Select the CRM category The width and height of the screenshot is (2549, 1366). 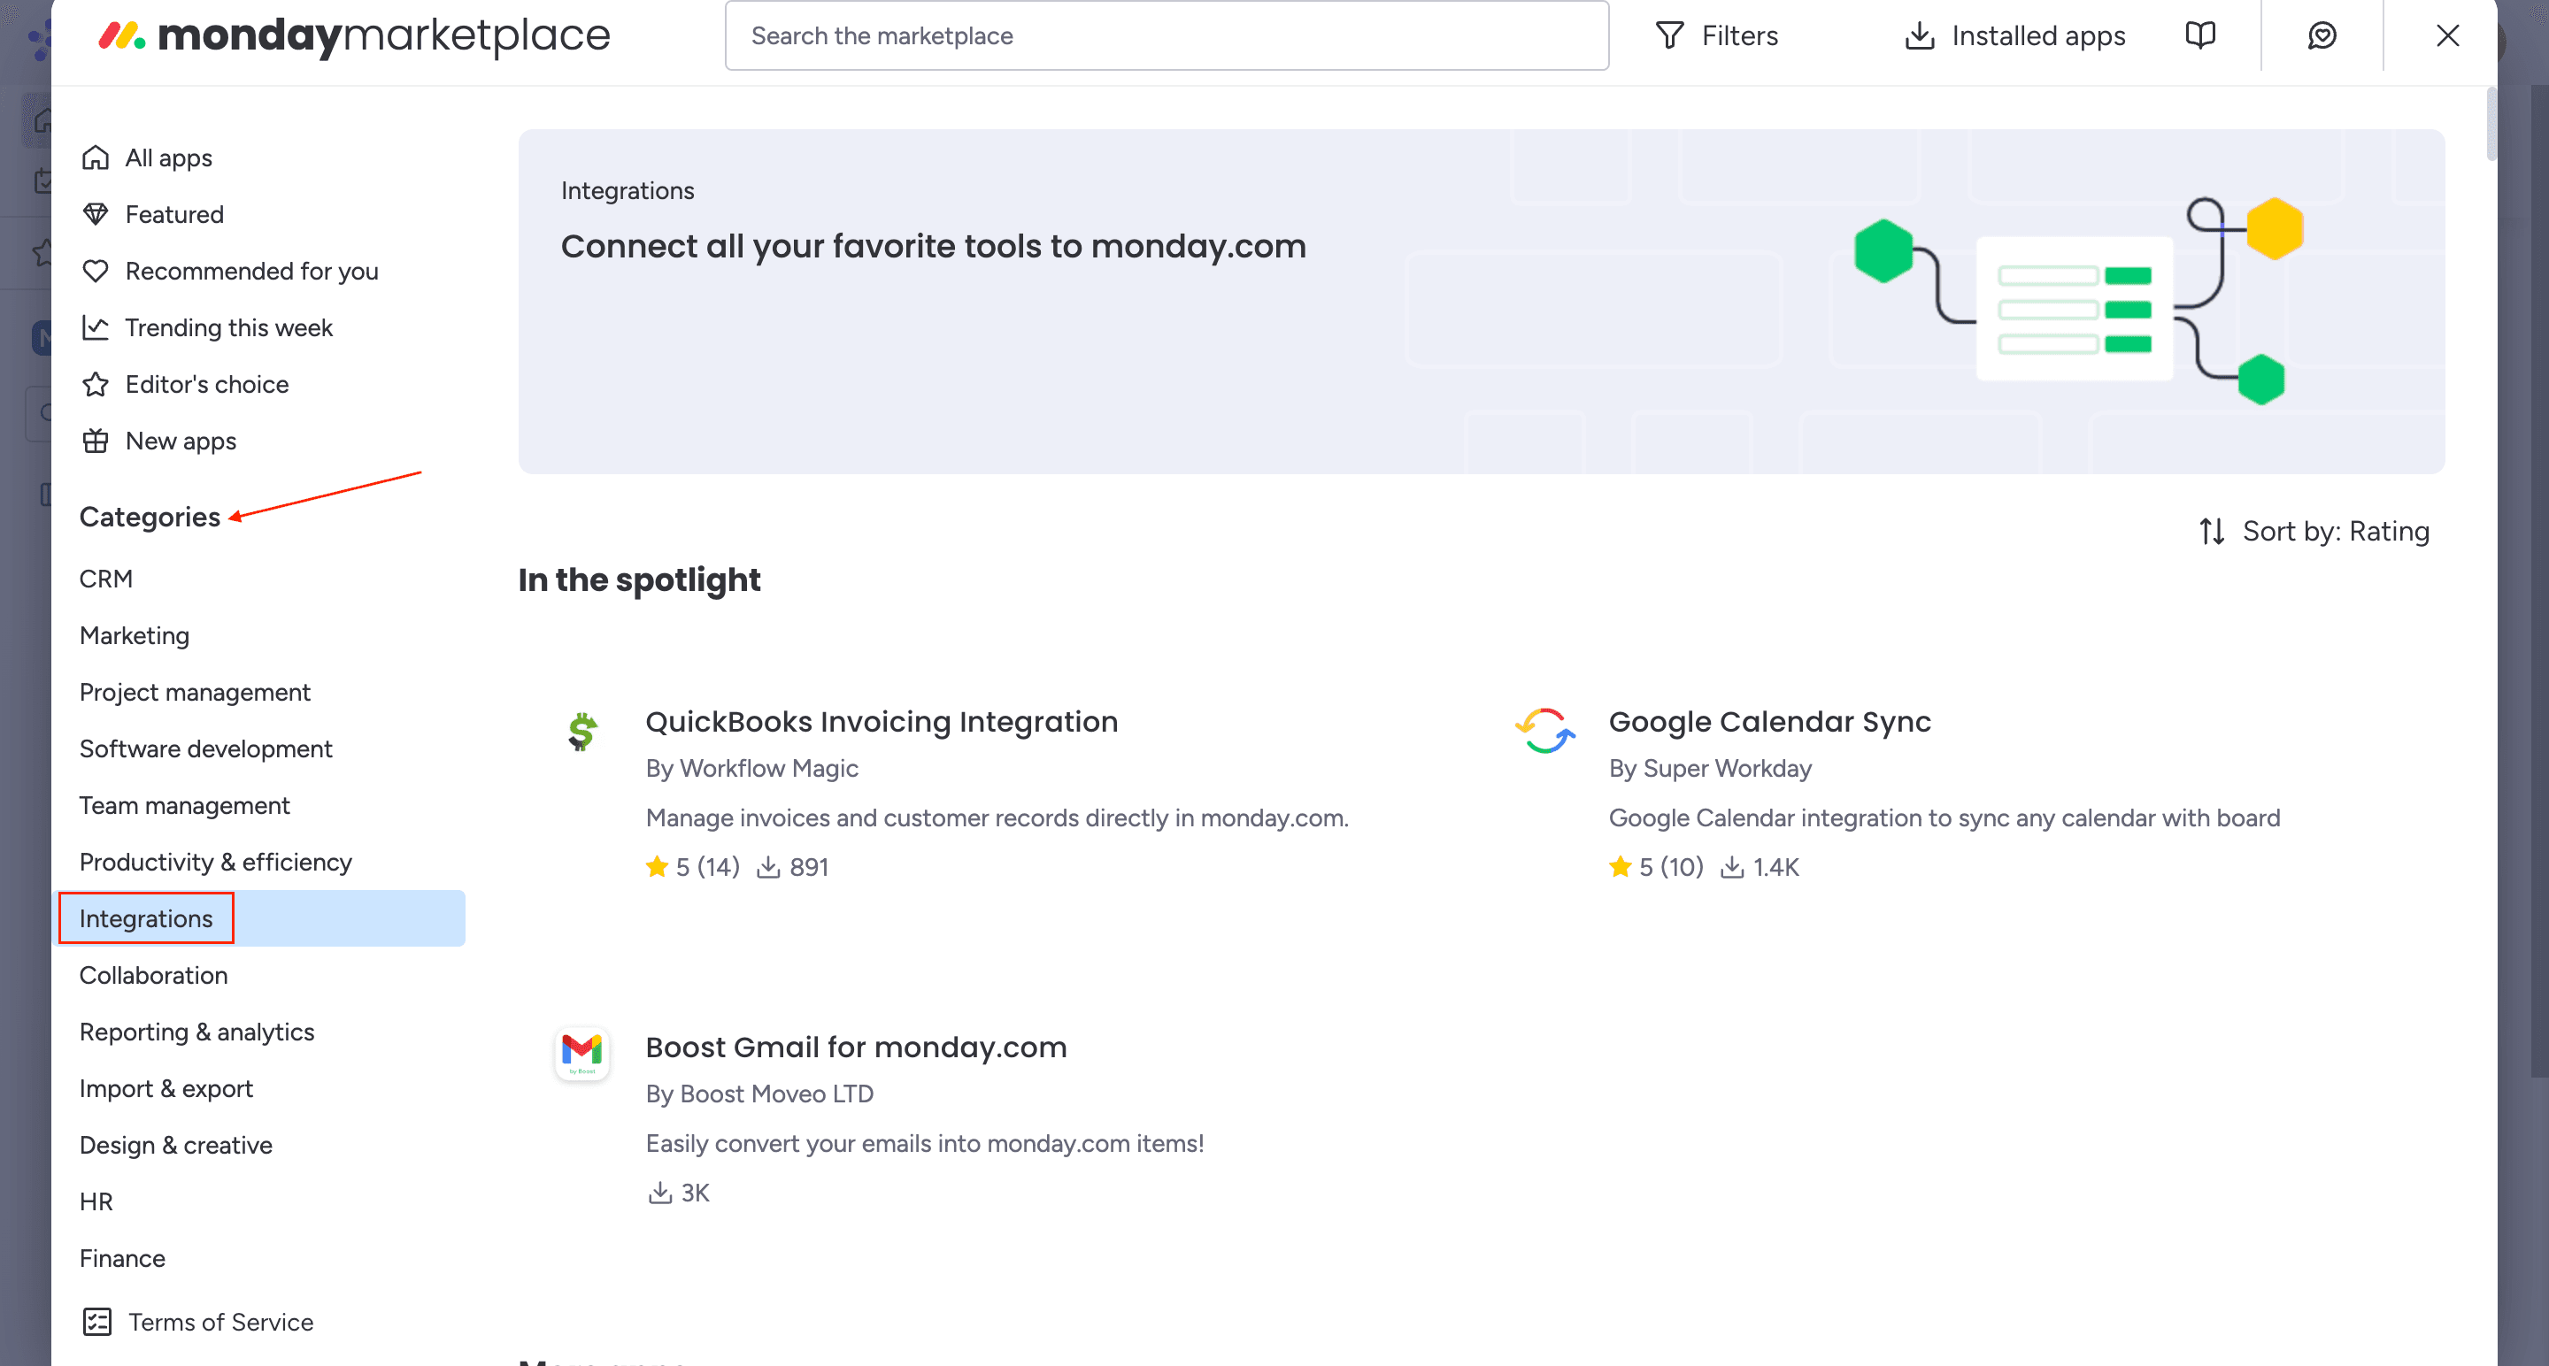[x=106, y=579]
